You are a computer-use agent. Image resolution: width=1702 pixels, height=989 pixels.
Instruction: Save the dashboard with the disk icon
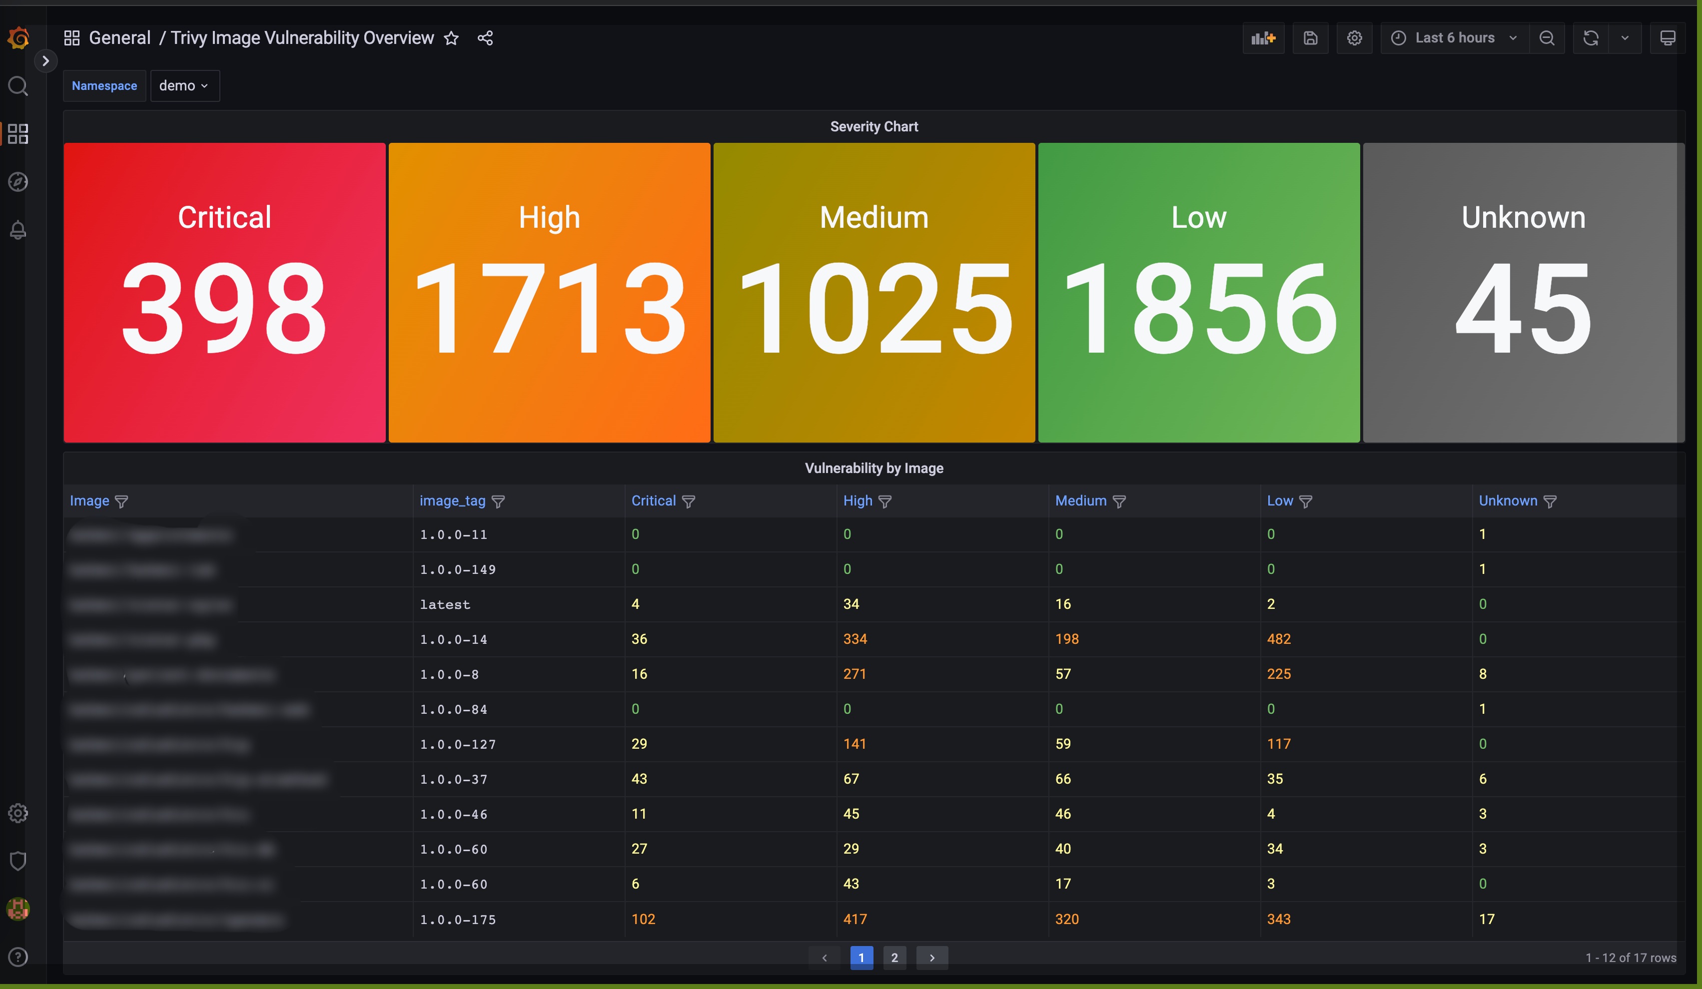(1310, 38)
